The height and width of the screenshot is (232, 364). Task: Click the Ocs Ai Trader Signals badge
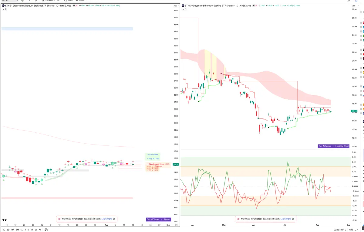(159, 219)
